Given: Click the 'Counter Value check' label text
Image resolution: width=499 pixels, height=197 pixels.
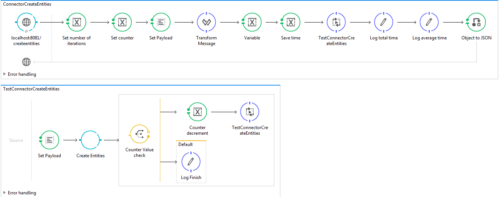Looking at the screenshot, I should [x=140, y=152].
